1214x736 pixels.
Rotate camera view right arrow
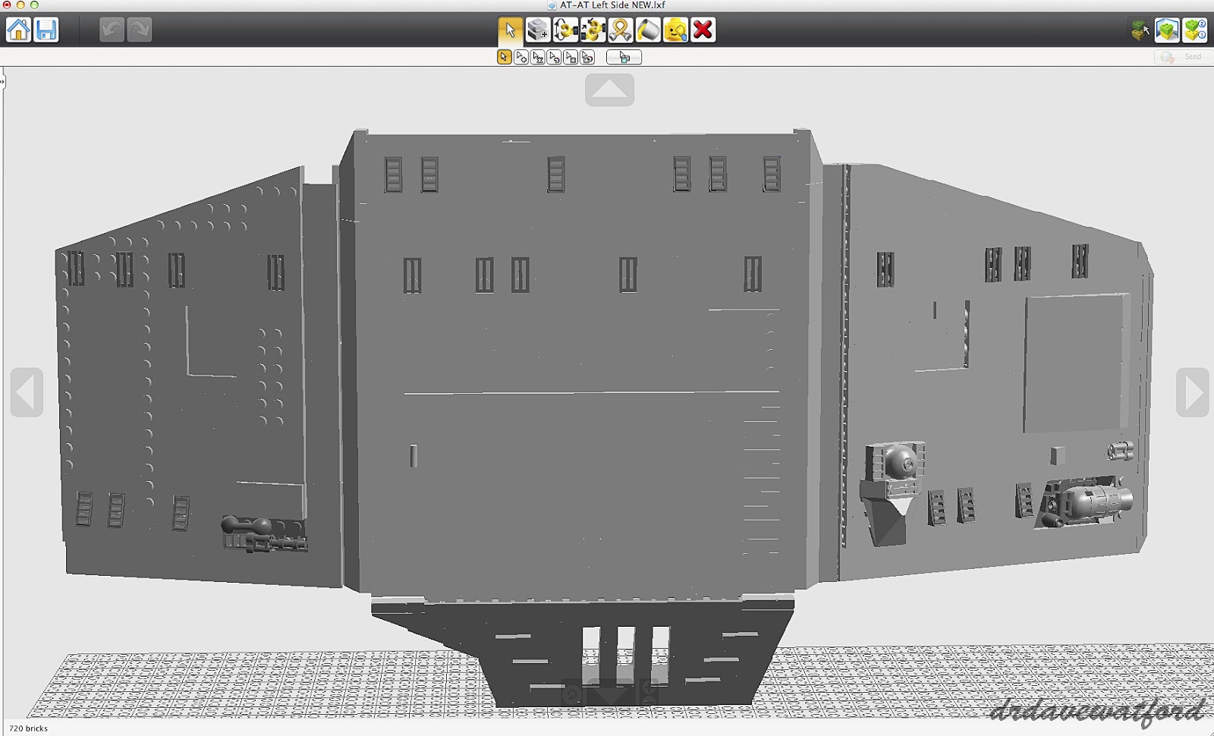pyautogui.click(x=1192, y=392)
